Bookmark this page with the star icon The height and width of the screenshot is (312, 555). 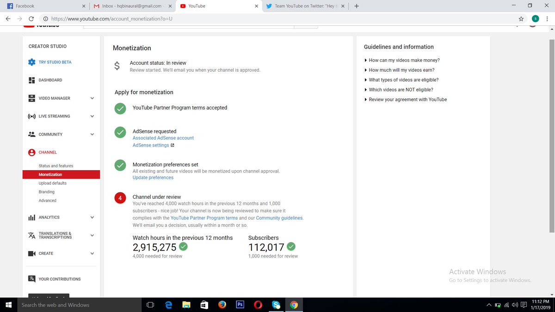click(521, 19)
